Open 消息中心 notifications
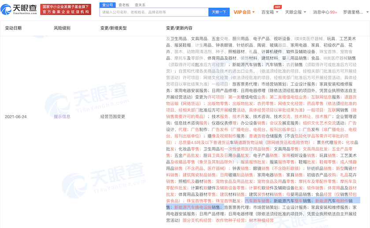This screenshot has width=370, height=228. 325,12
